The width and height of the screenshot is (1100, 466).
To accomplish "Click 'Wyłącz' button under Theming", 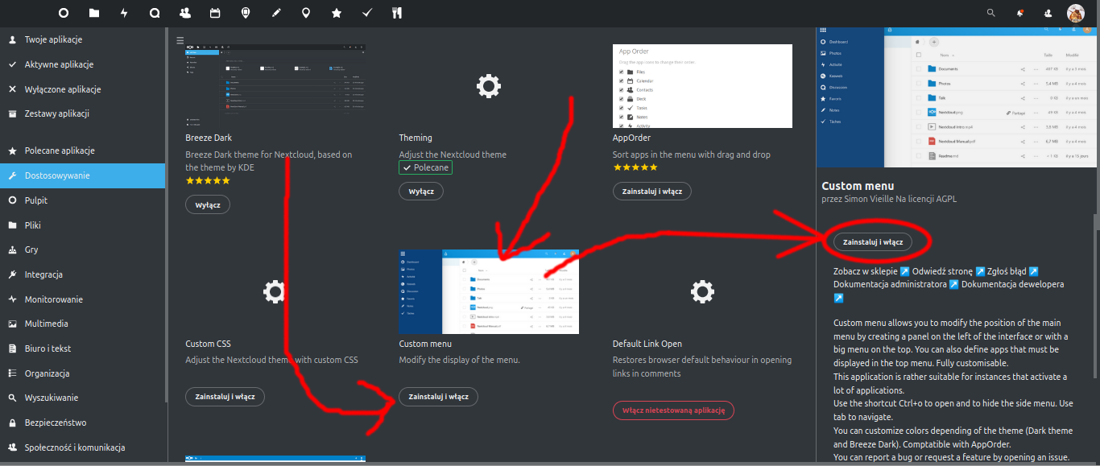I will point(421,192).
